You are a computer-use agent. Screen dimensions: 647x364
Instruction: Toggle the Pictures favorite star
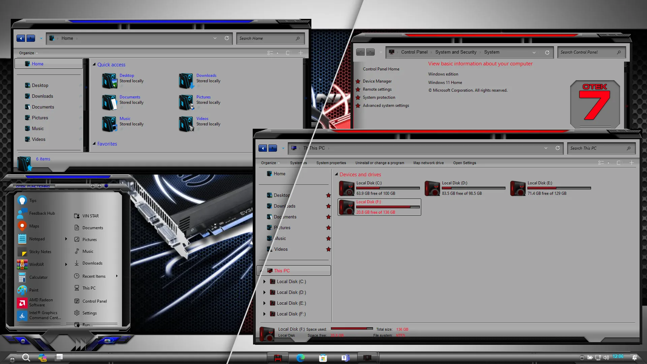pyautogui.click(x=329, y=227)
